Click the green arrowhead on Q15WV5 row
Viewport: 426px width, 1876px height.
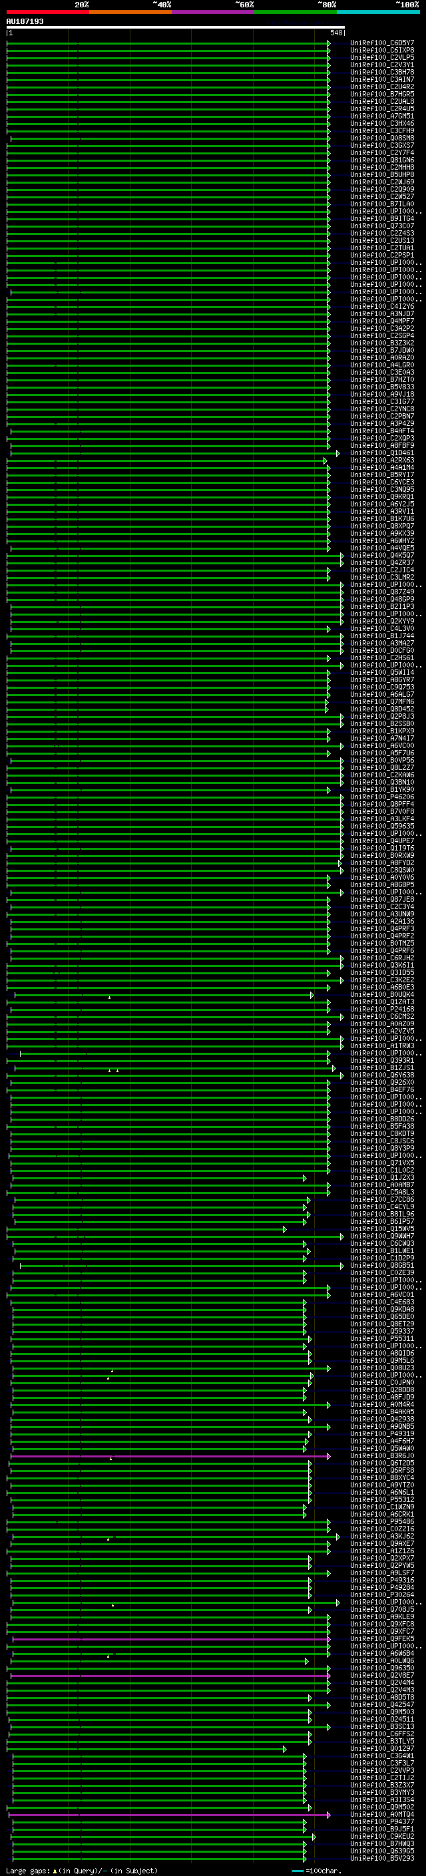coord(285,1228)
